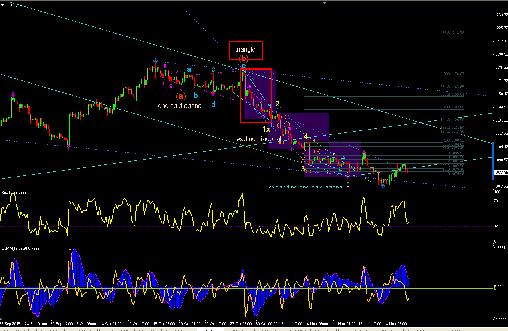Click the cyan 'e' wave label

244,65
